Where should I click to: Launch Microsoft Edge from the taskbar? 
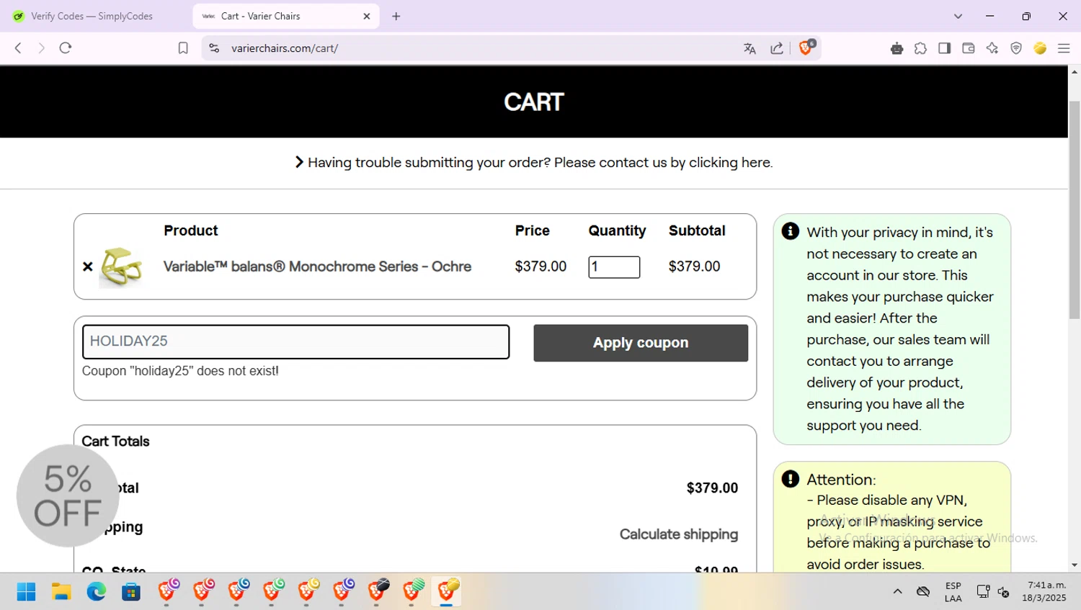point(96,591)
